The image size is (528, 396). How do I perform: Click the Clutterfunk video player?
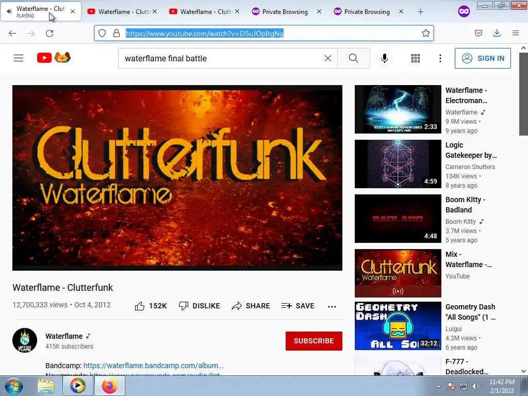(x=177, y=178)
